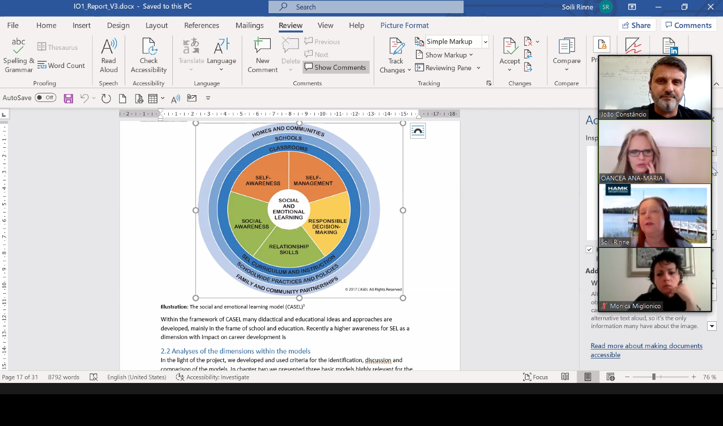The image size is (723, 426).
Task: Switch to Read Mode view in status bar
Action: 565,377
